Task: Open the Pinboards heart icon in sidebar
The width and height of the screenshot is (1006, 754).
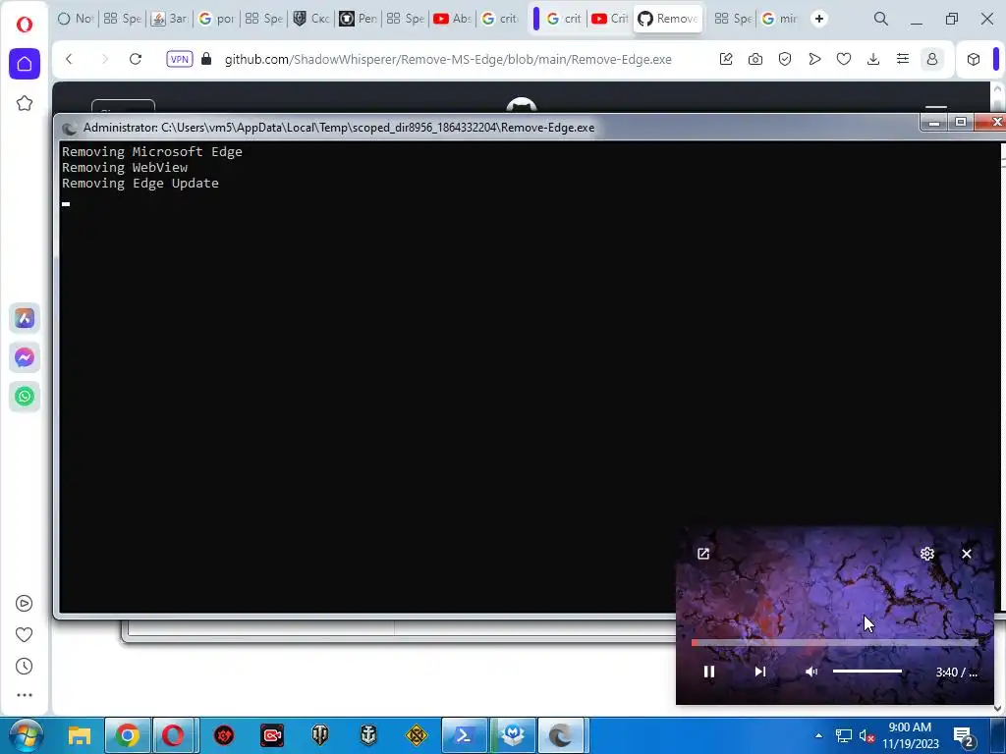Action: click(24, 635)
